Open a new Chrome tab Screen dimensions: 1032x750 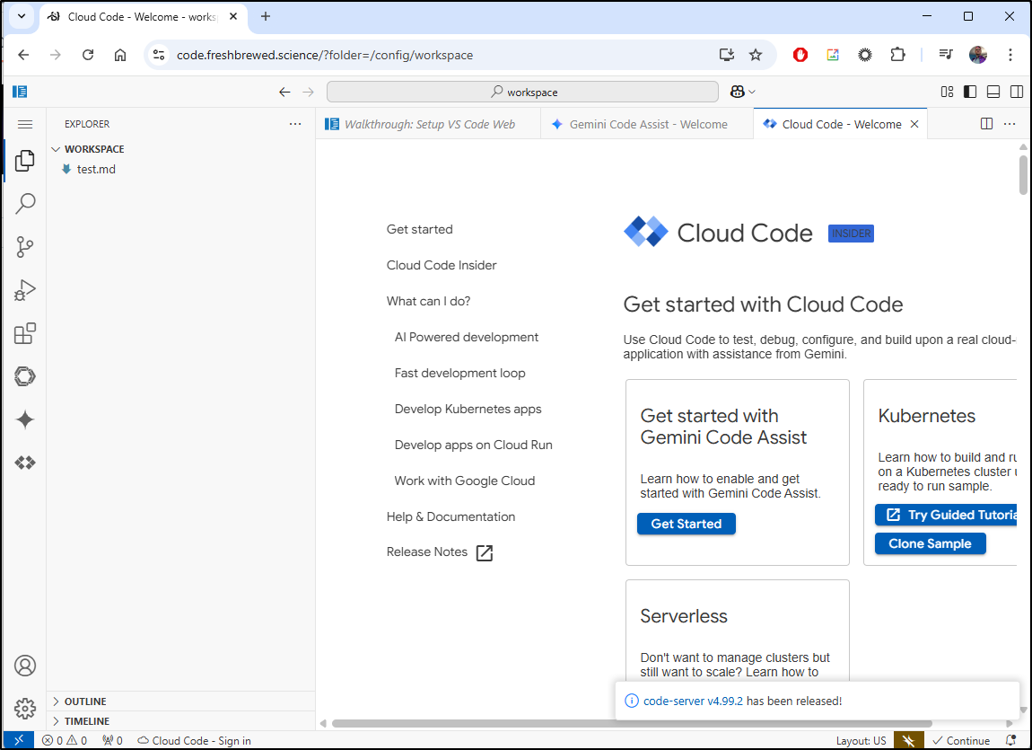click(266, 17)
